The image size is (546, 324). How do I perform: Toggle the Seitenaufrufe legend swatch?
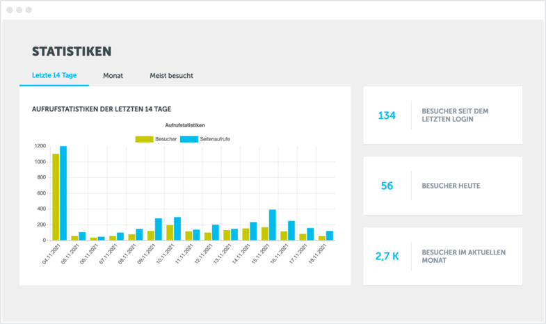point(189,139)
